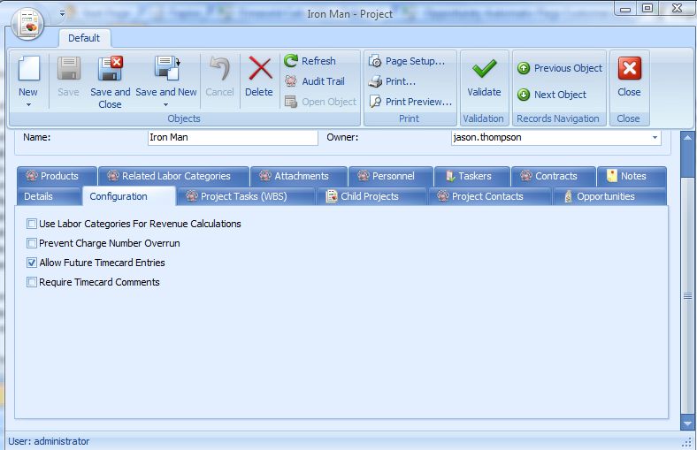Open the Save and New dropdown arrow
Image resolution: width=697 pixels, height=450 pixels.
pos(165,105)
